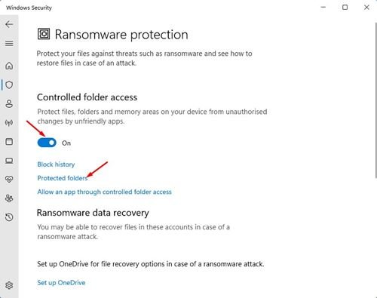Screen dimensions: 377x298
Task: Click the Set up OneDrive link
Action: click(61, 283)
